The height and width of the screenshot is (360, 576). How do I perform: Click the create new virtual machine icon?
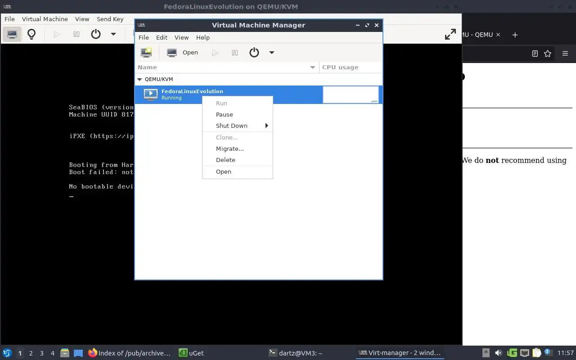pos(146,53)
